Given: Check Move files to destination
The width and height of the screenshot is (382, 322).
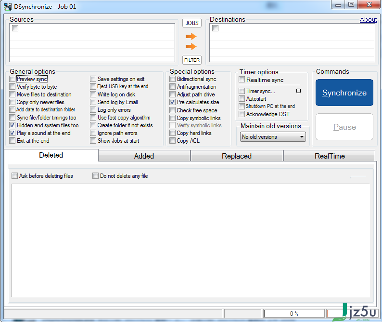Looking at the screenshot, I should (13, 94).
